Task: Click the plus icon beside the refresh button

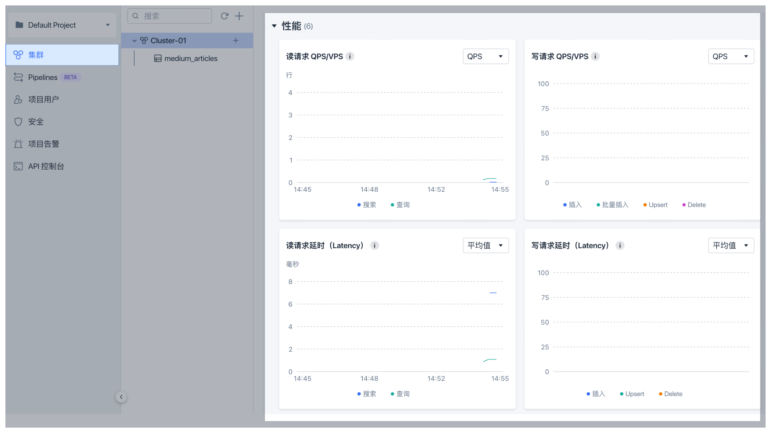Action: pos(239,16)
